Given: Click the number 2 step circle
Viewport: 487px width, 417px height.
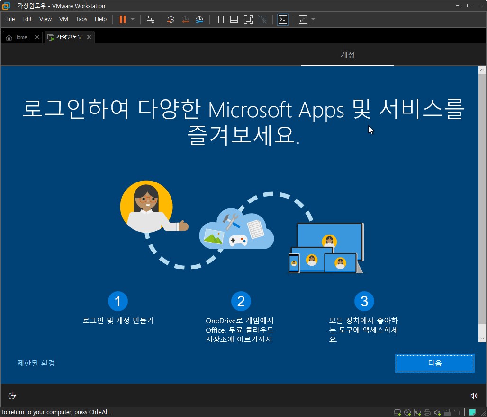Looking at the screenshot, I should (x=241, y=301).
